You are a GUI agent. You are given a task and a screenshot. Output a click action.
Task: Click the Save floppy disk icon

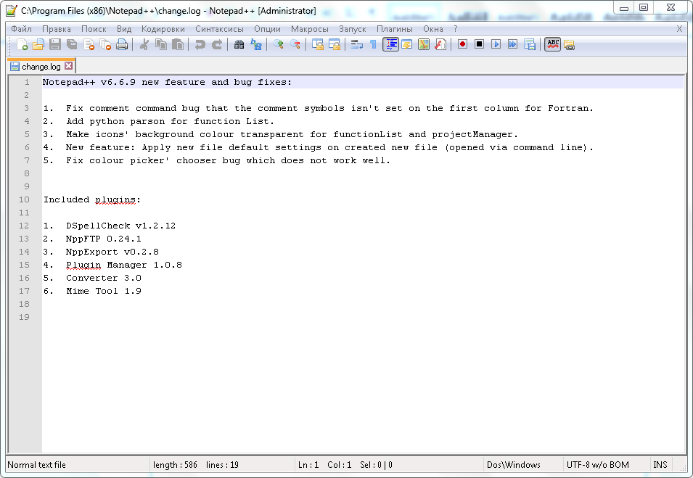pyautogui.click(x=55, y=45)
